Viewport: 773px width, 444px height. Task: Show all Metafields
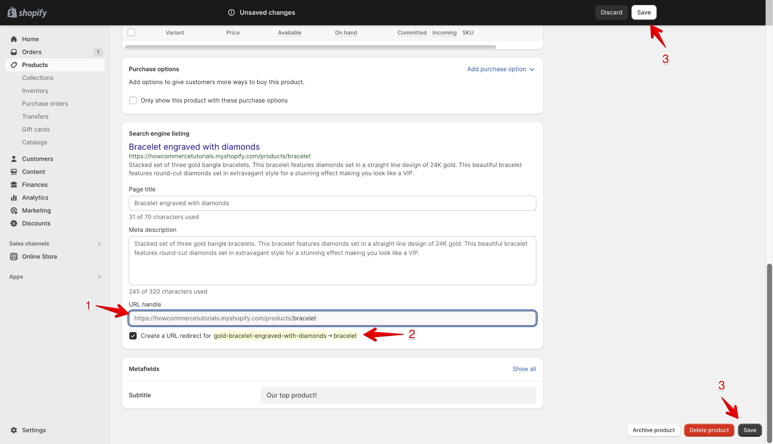[524, 369]
